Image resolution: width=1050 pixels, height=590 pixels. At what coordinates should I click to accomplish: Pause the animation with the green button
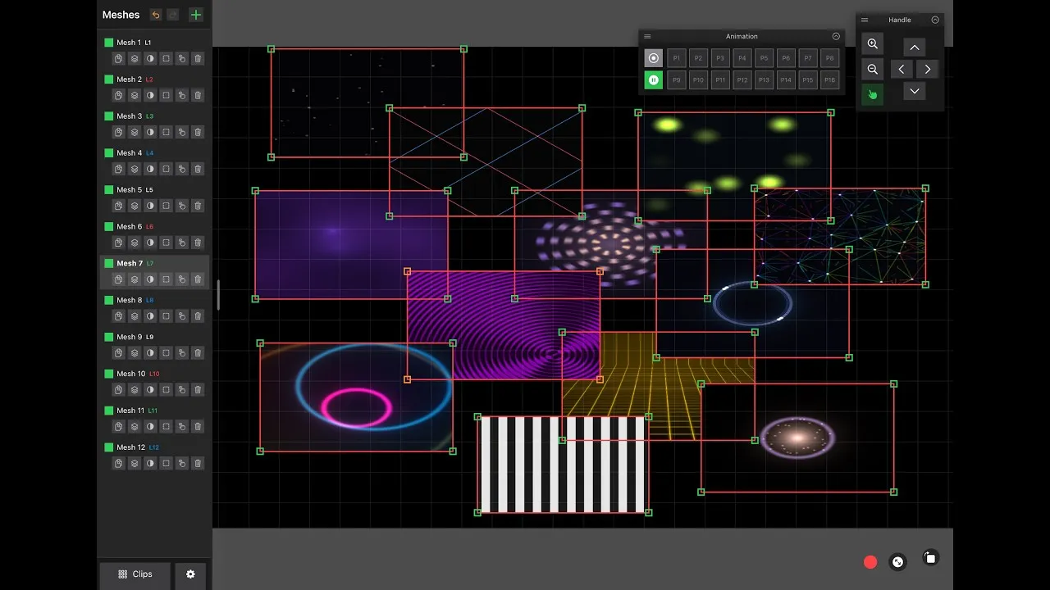coord(653,79)
